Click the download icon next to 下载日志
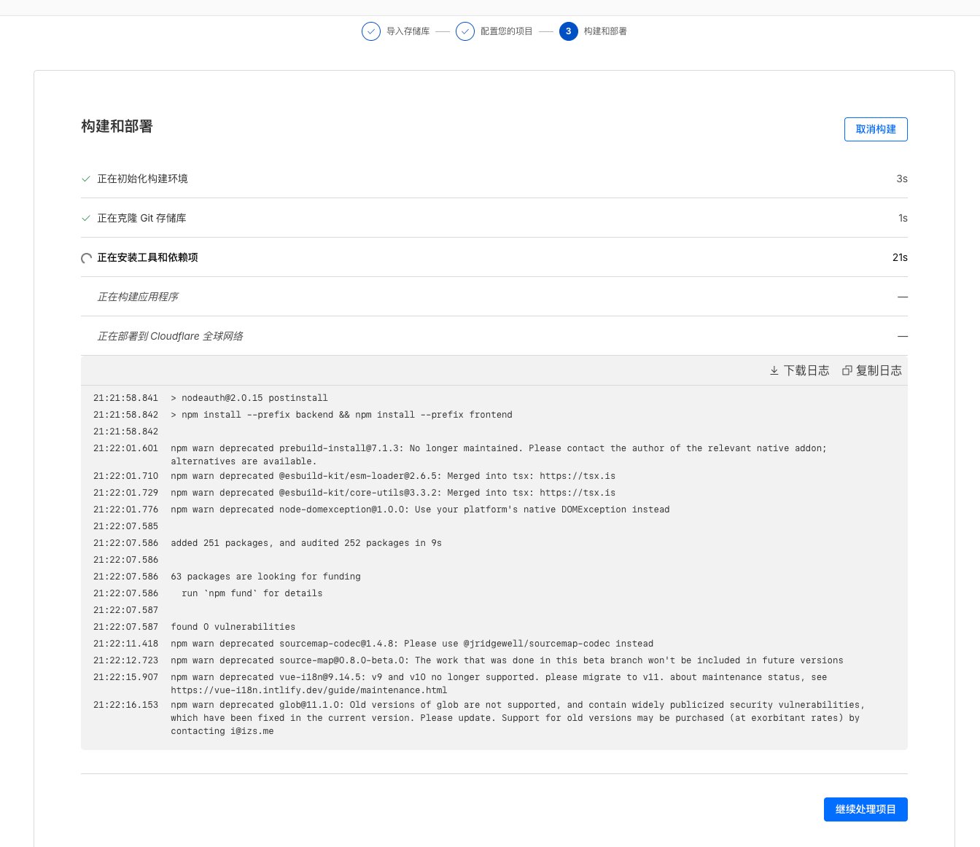980x847 pixels. click(x=774, y=370)
